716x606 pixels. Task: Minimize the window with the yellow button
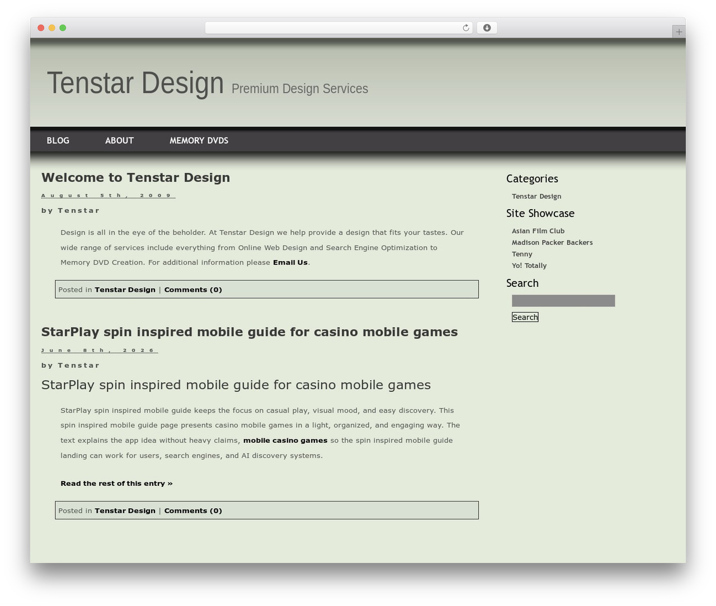pos(52,28)
